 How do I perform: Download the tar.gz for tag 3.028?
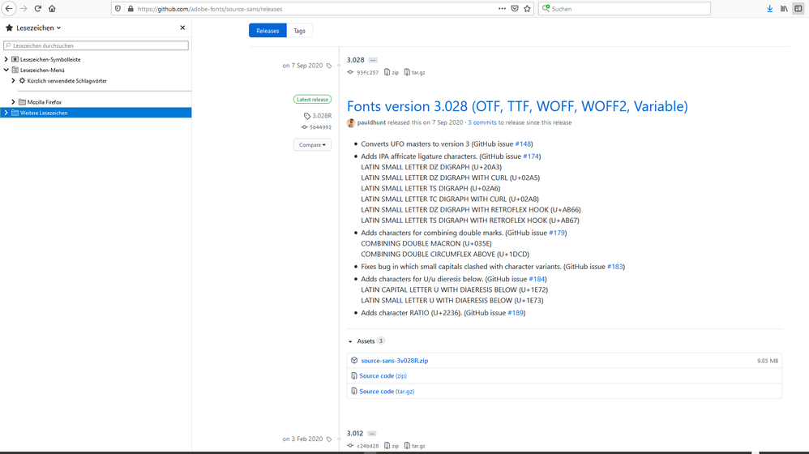coord(415,73)
